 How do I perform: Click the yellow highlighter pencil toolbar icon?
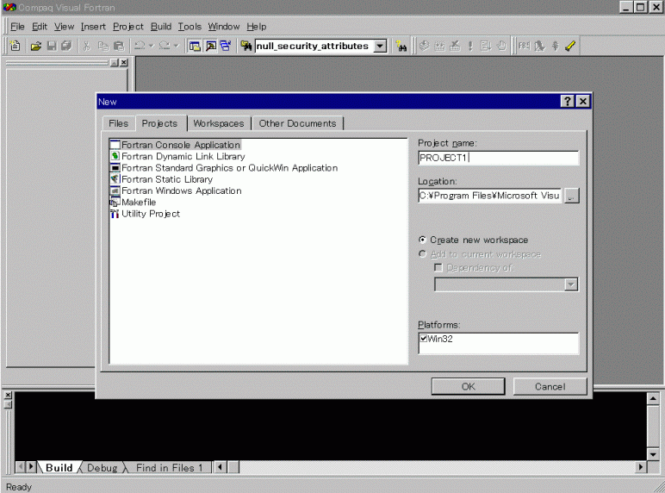tap(570, 46)
